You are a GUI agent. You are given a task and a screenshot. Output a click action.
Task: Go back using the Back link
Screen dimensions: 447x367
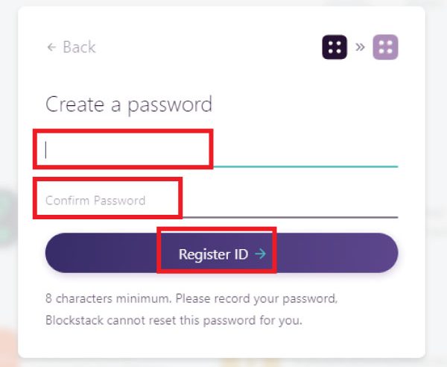click(x=71, y=47)
